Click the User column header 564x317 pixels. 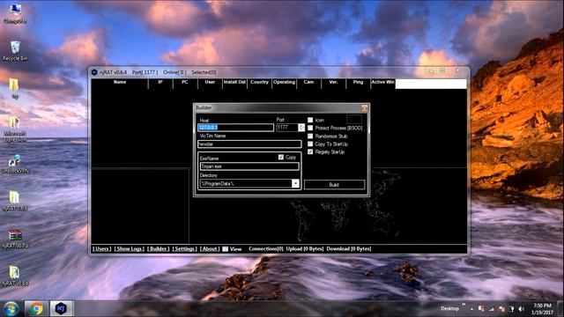tap(210, 82)
